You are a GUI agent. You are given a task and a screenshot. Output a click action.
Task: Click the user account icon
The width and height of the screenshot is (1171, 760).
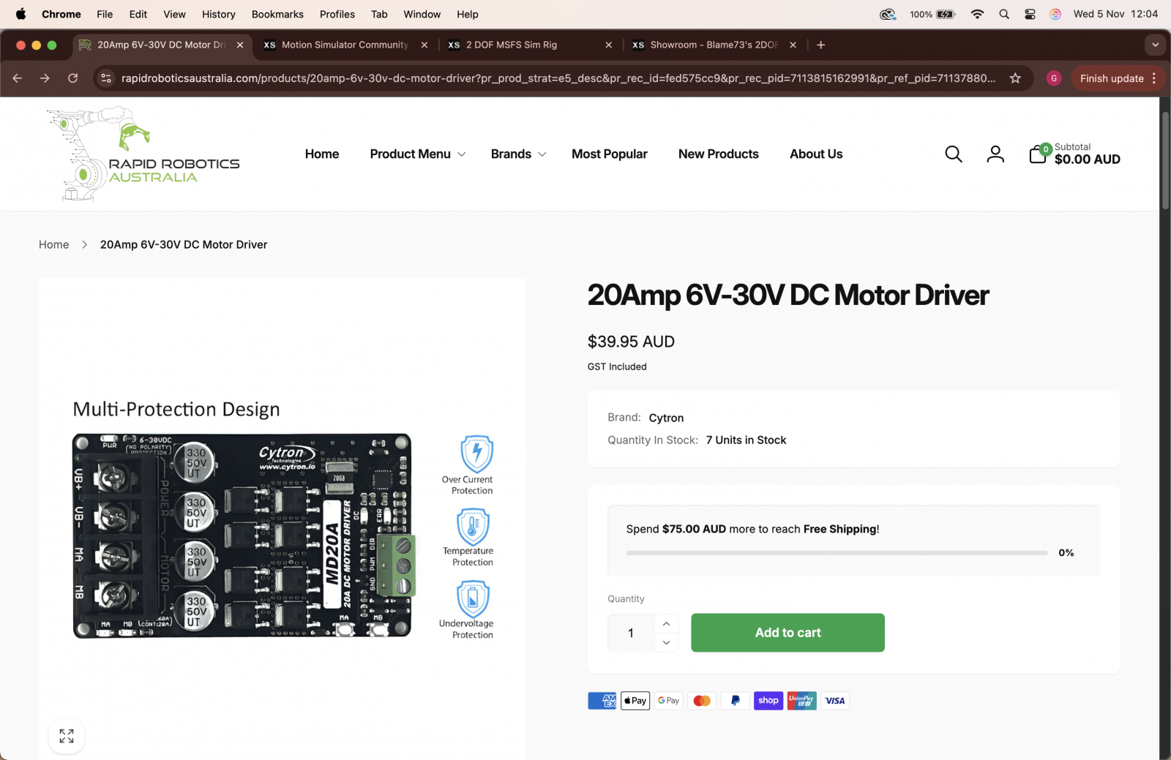pos(995,154)
